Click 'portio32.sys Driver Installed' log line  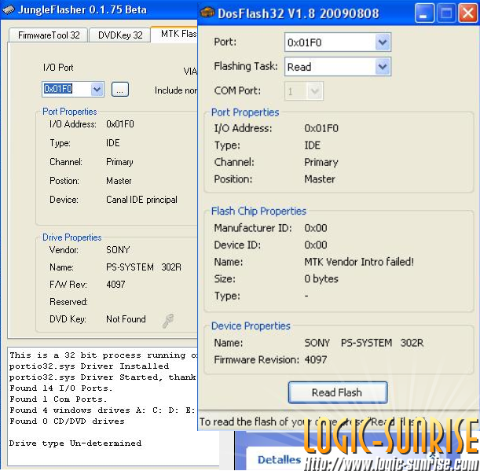point(89,366)
